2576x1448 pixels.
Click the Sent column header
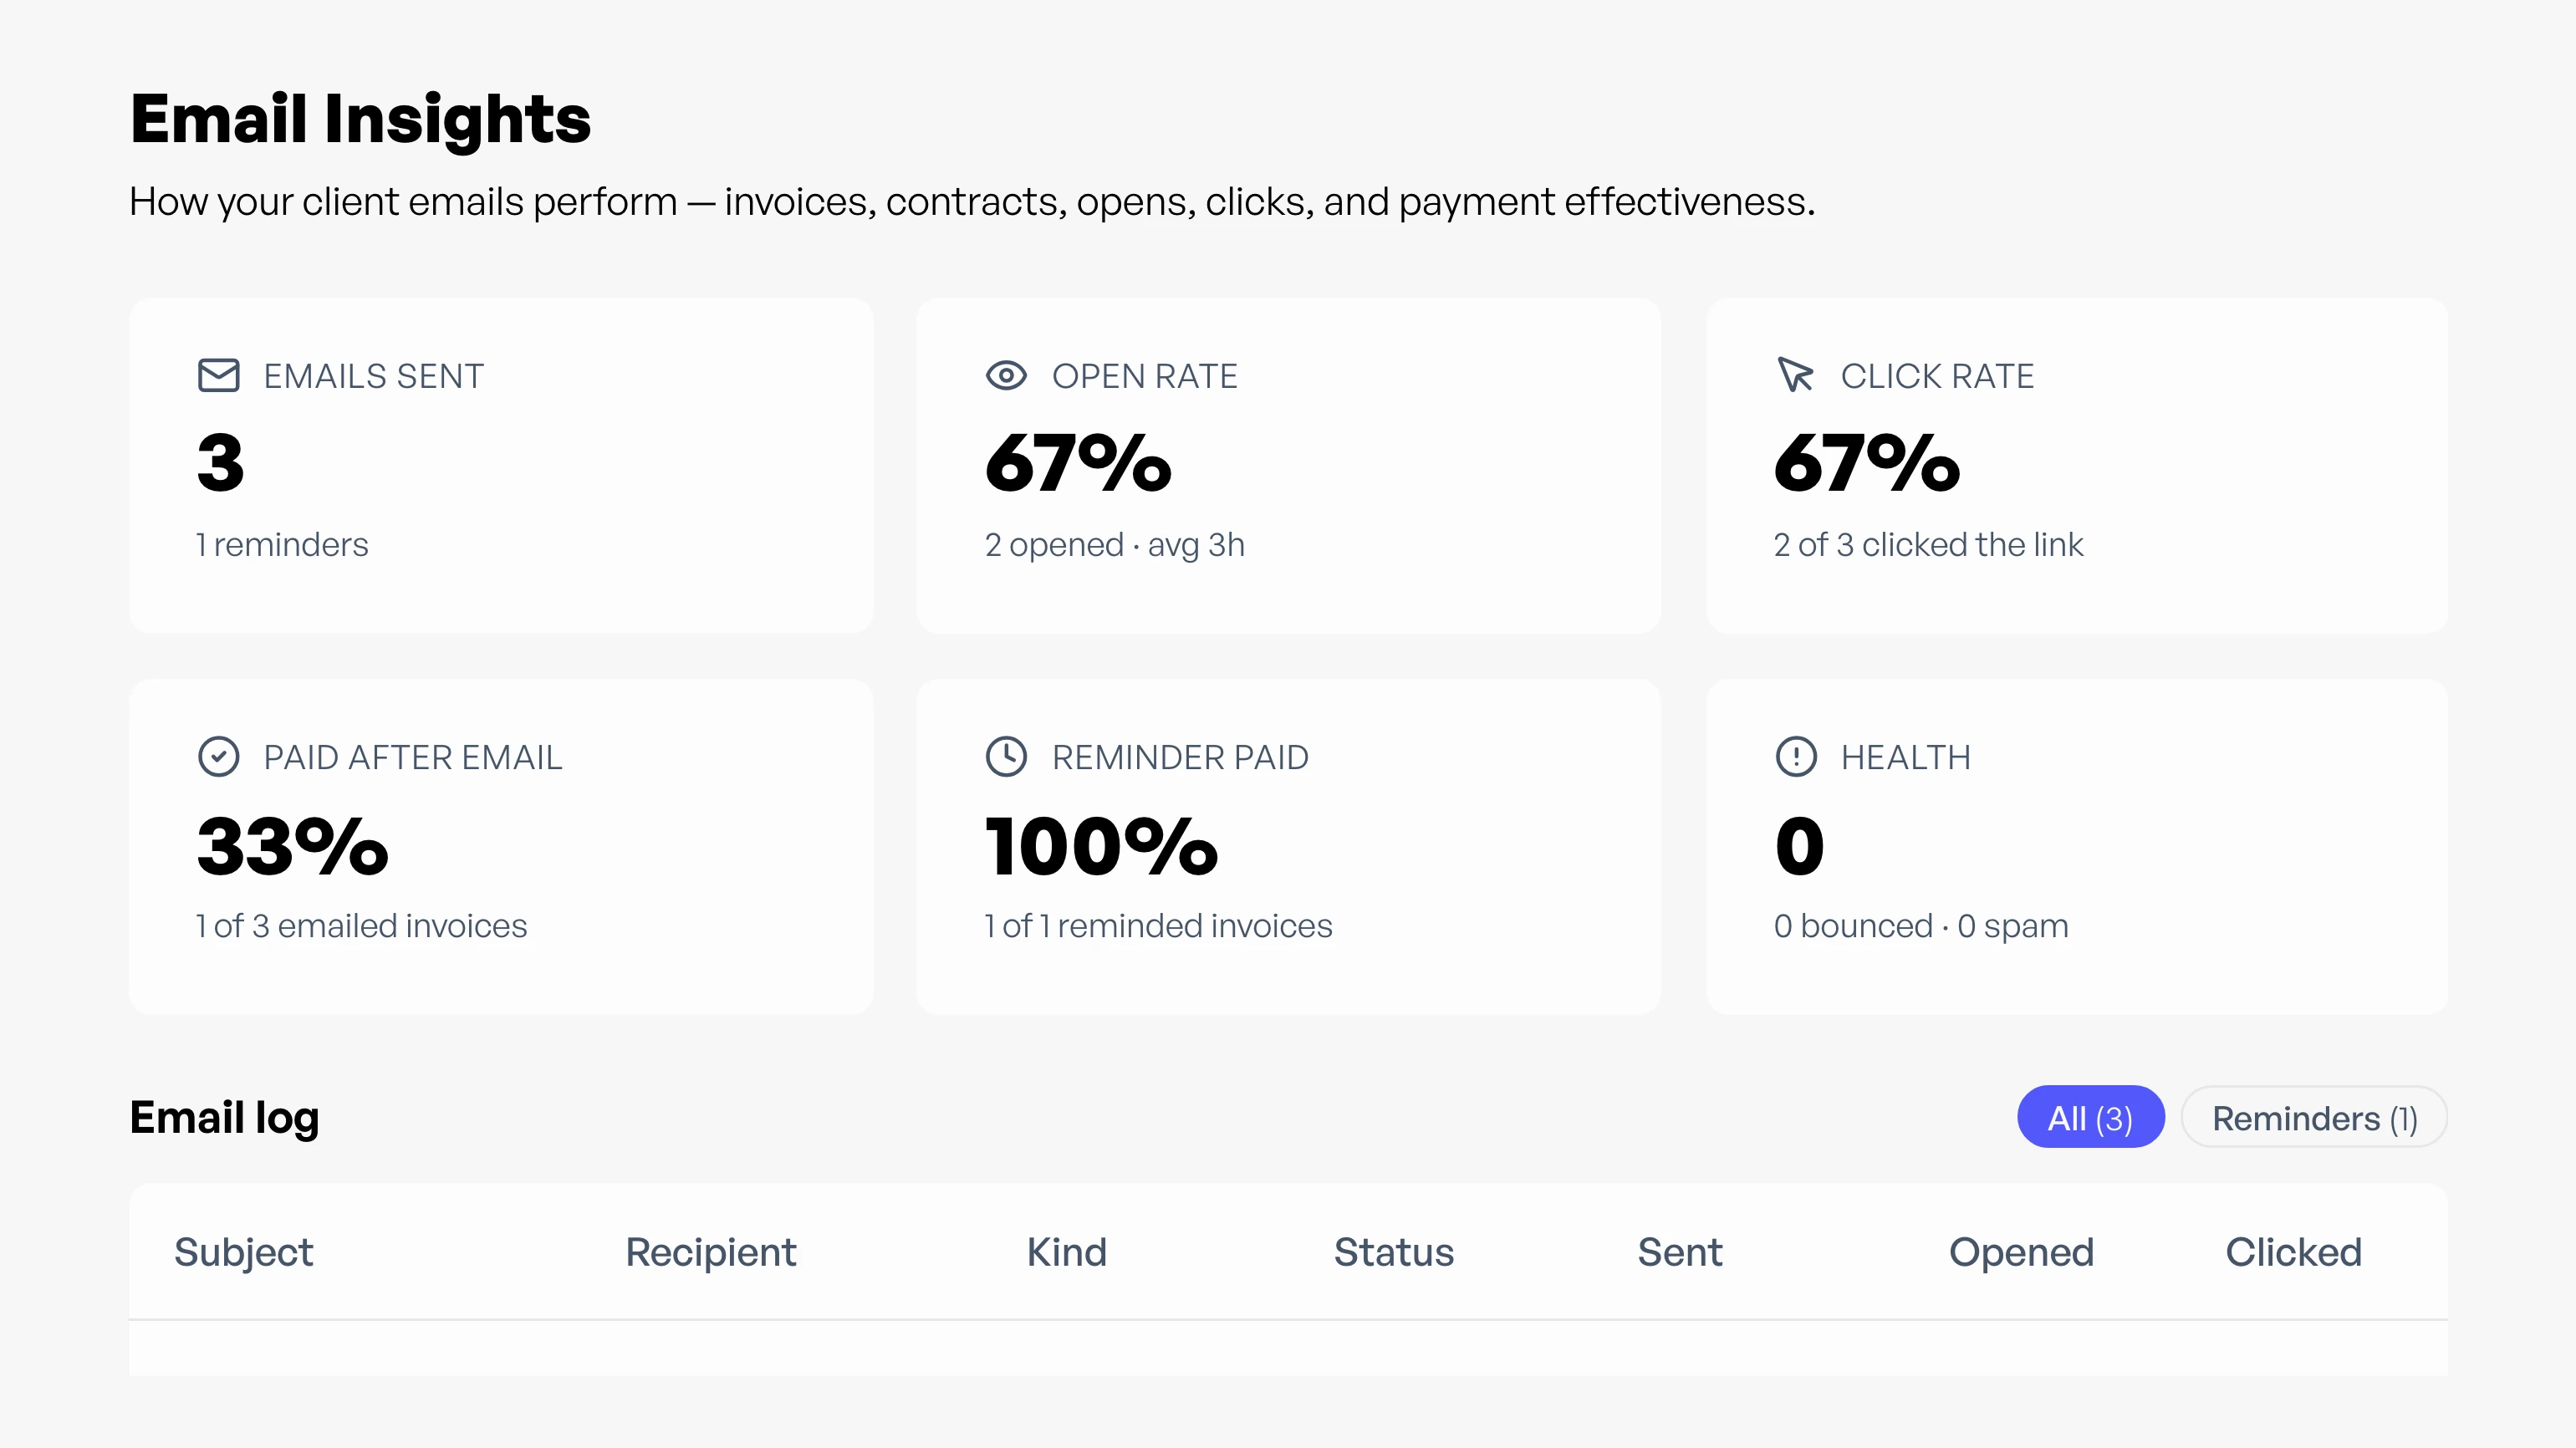pyautogui.click(x=1680, y=1253)
